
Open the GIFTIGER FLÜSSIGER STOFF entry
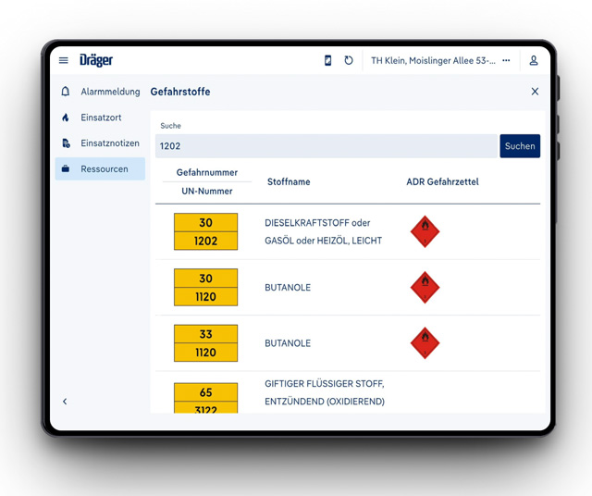tap(325, 392)
